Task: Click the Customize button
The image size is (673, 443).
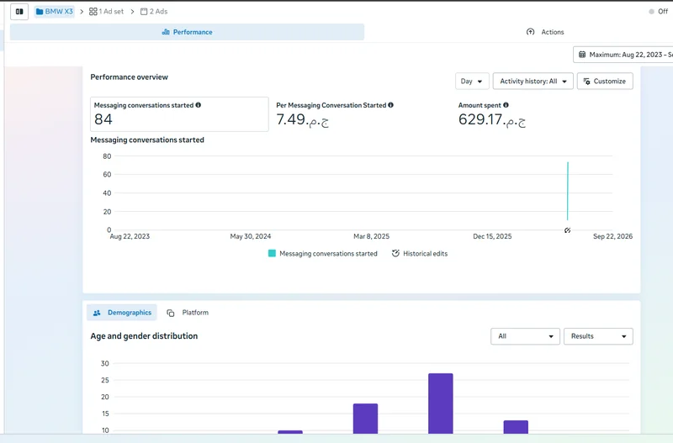Action: click(x=605, y=81)
